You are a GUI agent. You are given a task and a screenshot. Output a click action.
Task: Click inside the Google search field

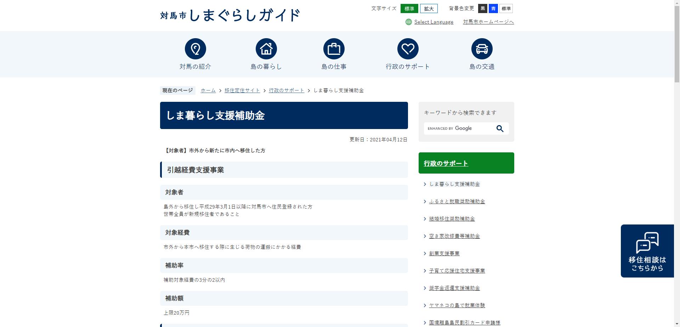(460, 128)
